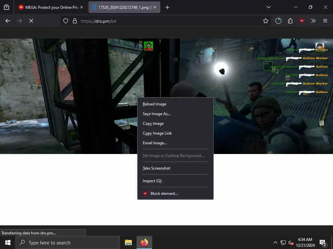
Task: Close the MEGA tab
Action: pyautogui.click(x=82, y=7)
